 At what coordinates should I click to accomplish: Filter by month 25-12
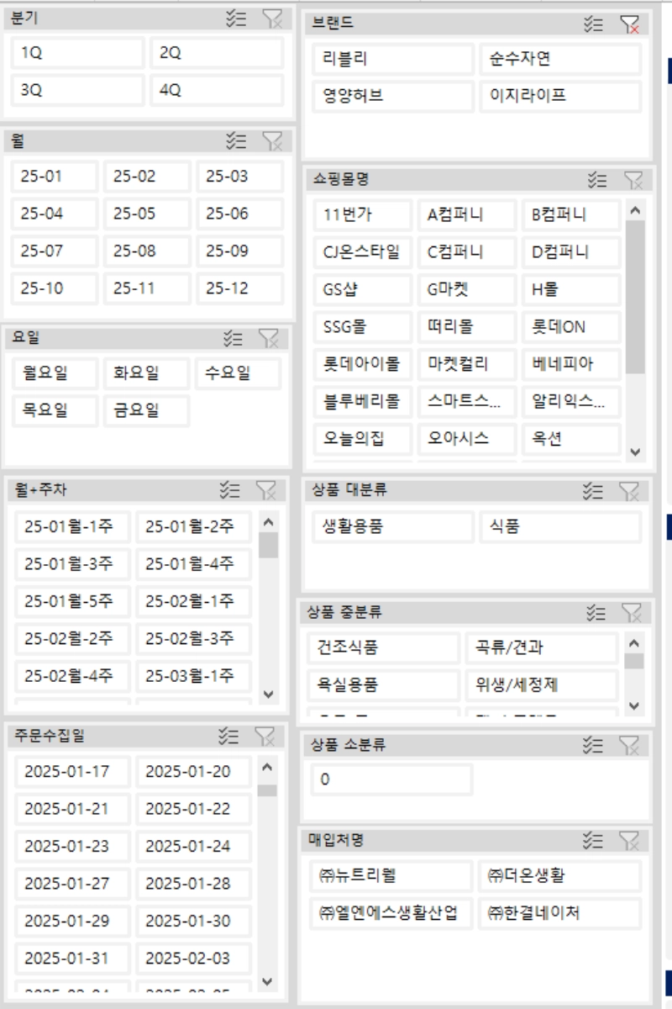pos(239,288)
